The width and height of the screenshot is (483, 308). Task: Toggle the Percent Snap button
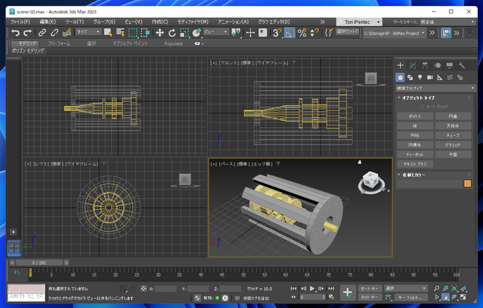tap(302, 33)
